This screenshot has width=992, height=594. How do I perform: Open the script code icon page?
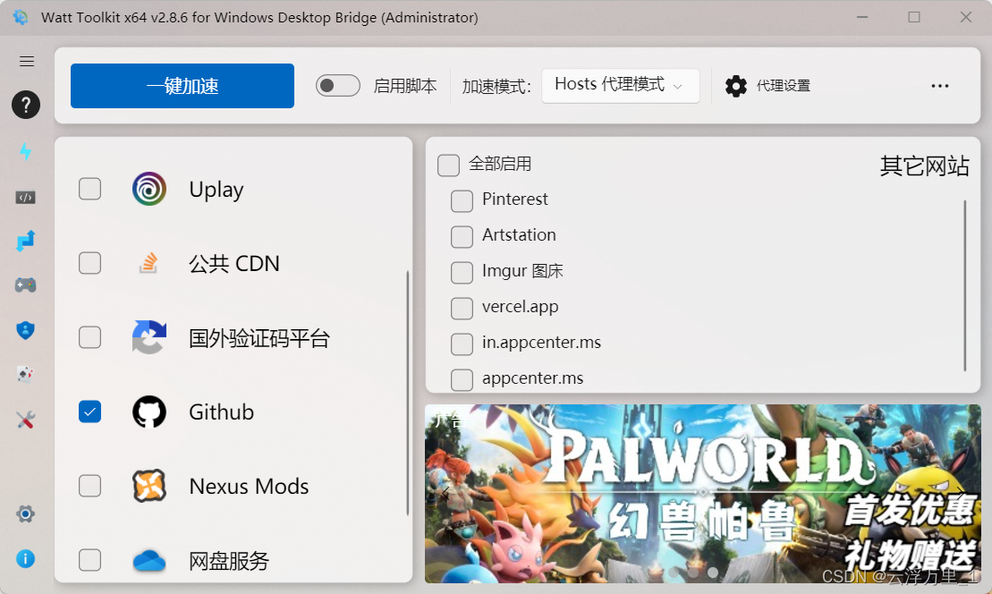pyautogui.click(x=25, y=198)
